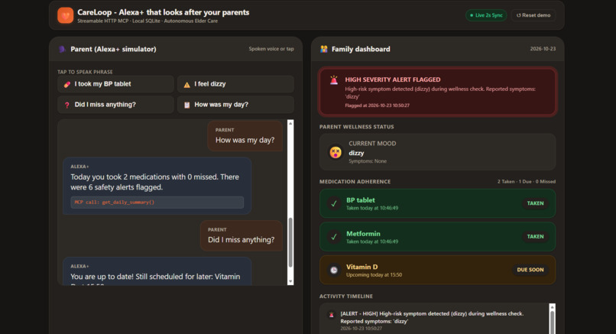Click the checkmark icon on BP tablet row
The height and width of the screenshot is (334, 616).
click(x=334, y=203)
